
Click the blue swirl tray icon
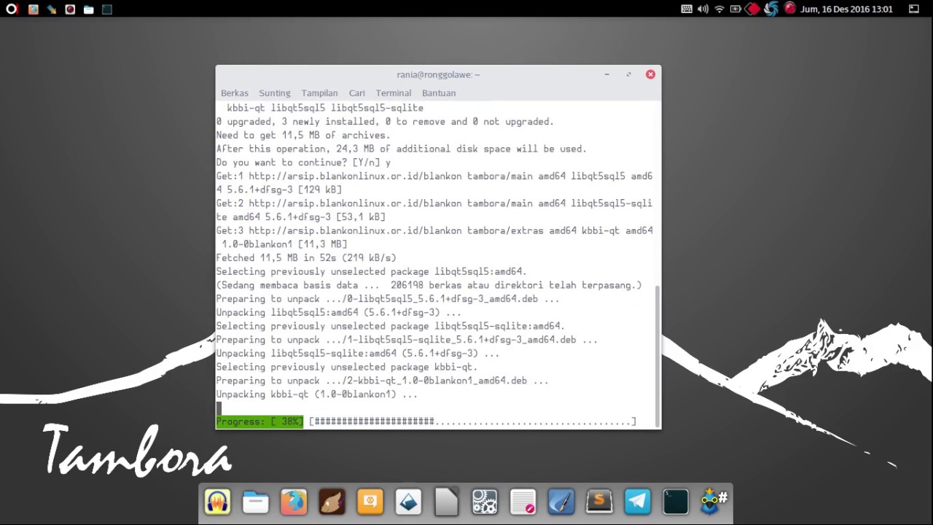[771, 9]
